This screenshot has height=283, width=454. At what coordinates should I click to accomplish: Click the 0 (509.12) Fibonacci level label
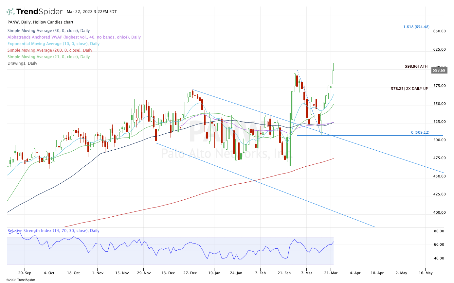coord(420,133)
